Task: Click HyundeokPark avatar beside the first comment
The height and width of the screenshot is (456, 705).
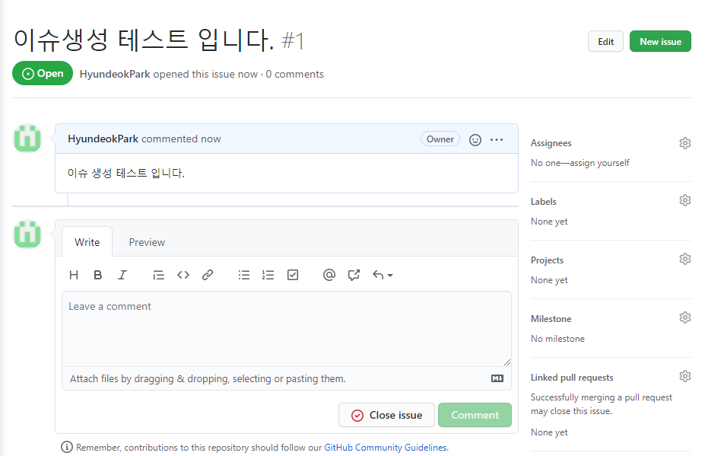Action: pos(27,139)
